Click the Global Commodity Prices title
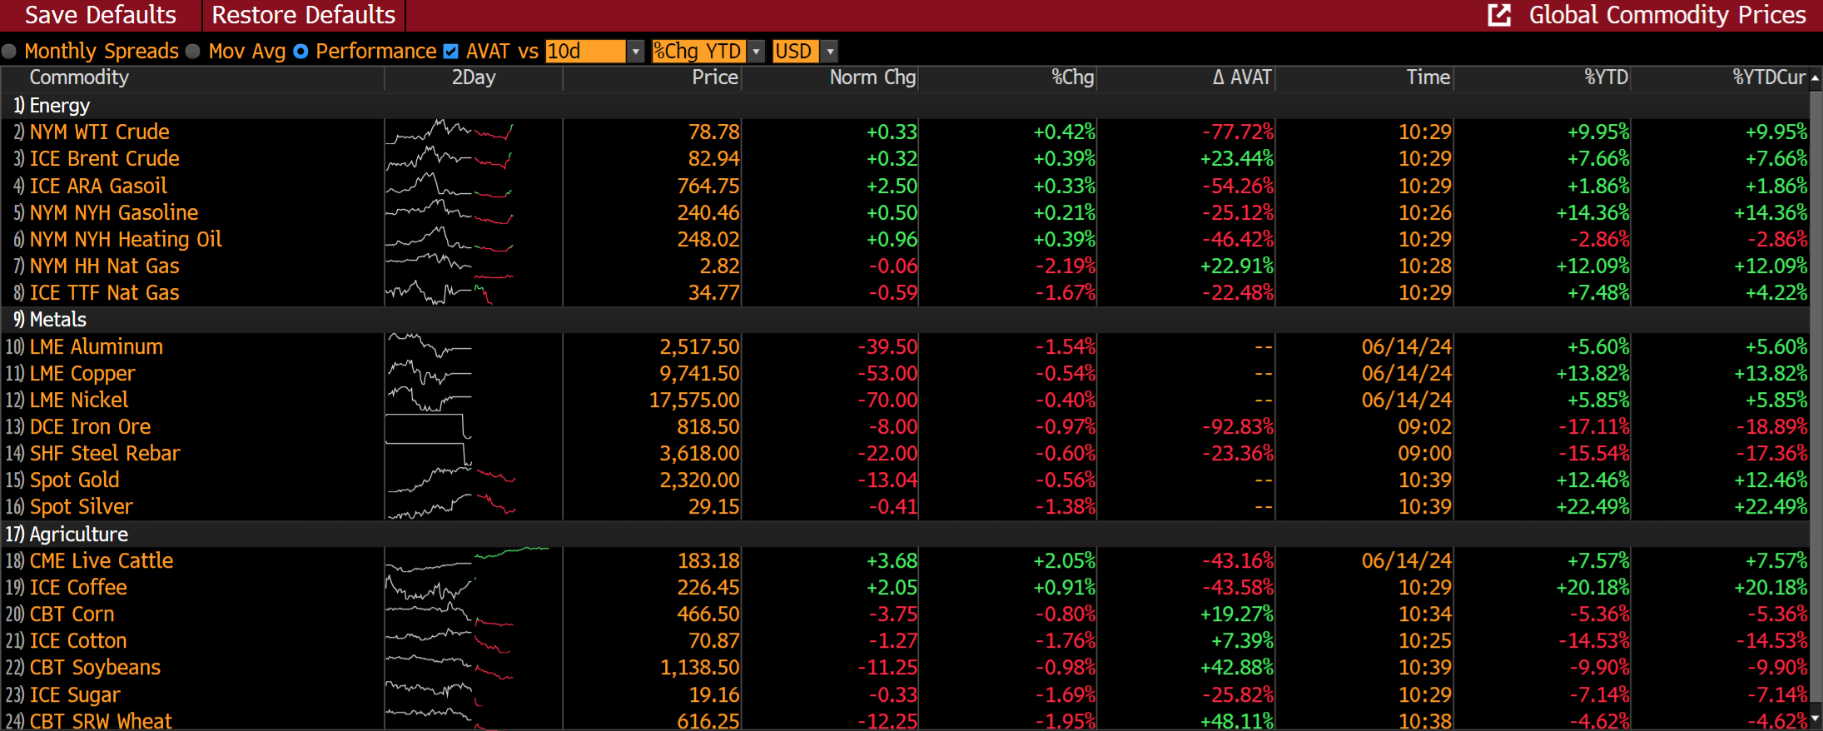This screenshot has height=731, width=1823. (1667, 15)
